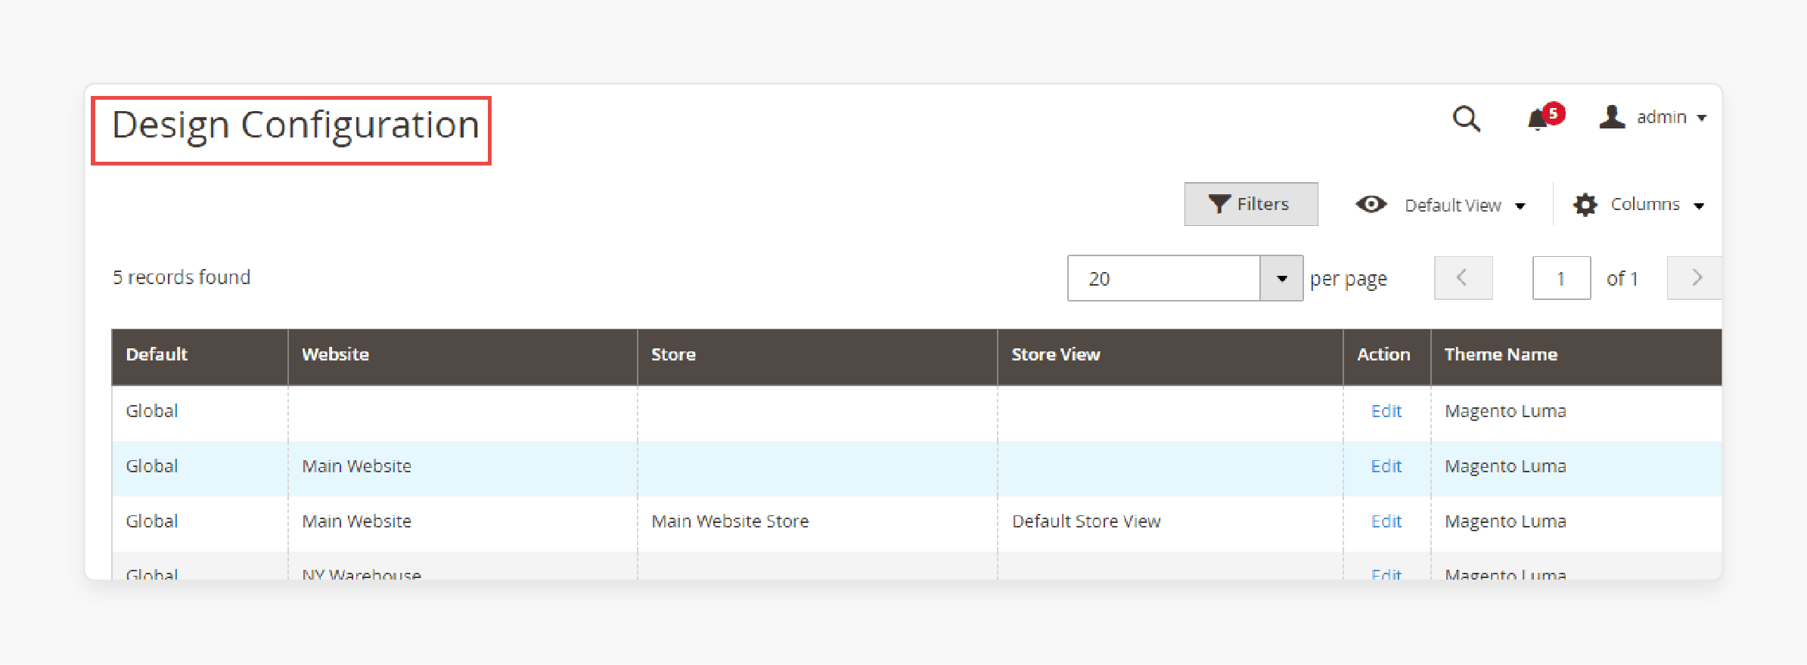The height and width of the screenshot is (665, 1807).
Task: Click the current page number field
Action: 1561,278
